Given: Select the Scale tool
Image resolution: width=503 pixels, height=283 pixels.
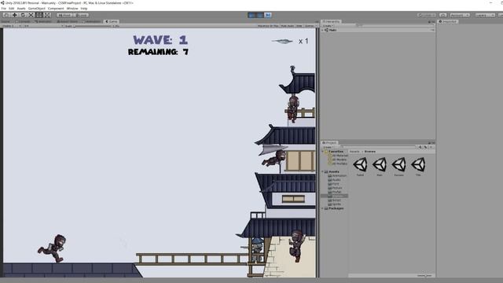Looking at the screenshot, I should (31, 15).
